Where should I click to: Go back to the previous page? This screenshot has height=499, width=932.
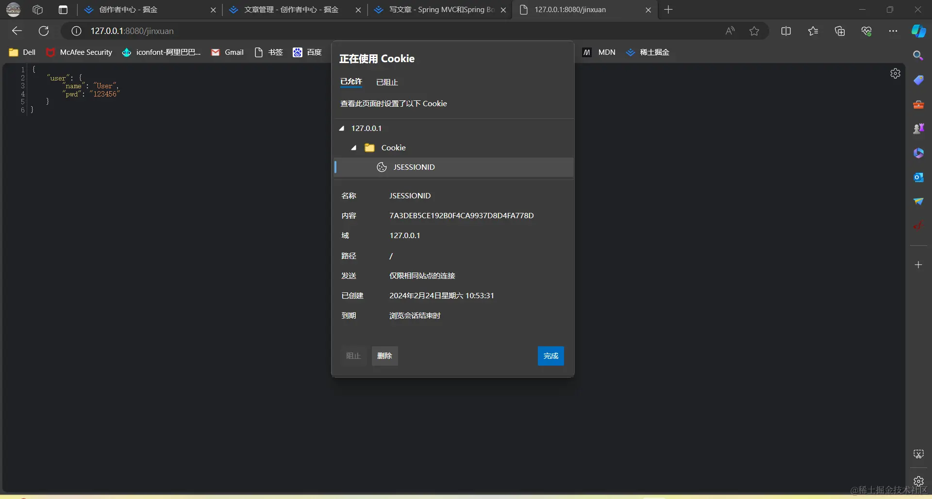[x=17, y=31]
